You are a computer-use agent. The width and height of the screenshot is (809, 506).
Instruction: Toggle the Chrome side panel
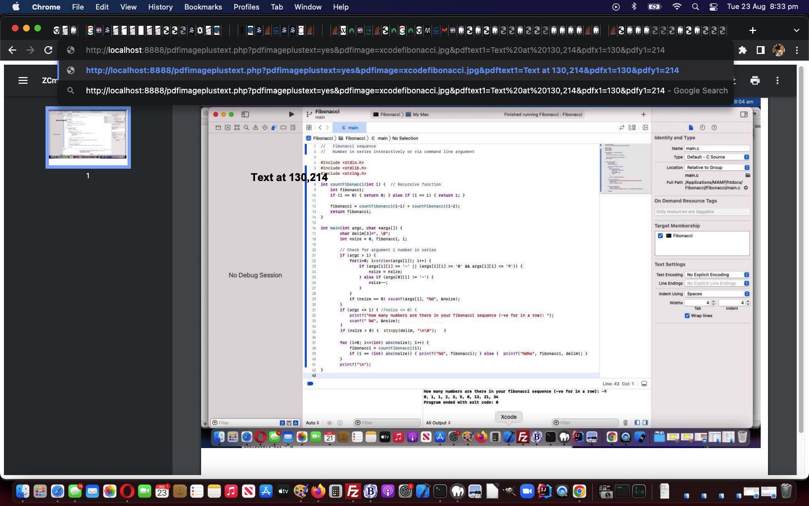760,50
